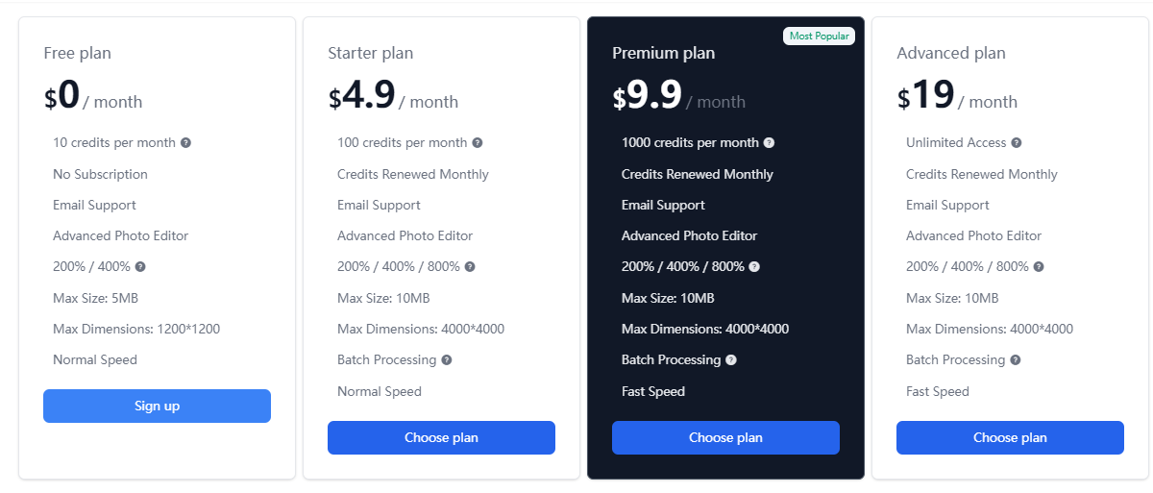Choose the Starter plan
Screen dimensions: 1153x493
(441, 437)
